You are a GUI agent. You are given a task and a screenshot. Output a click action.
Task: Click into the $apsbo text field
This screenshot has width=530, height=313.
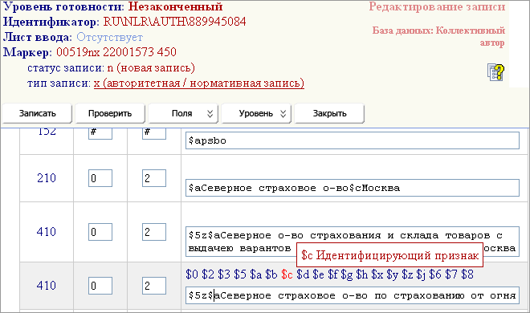[353, 140]
